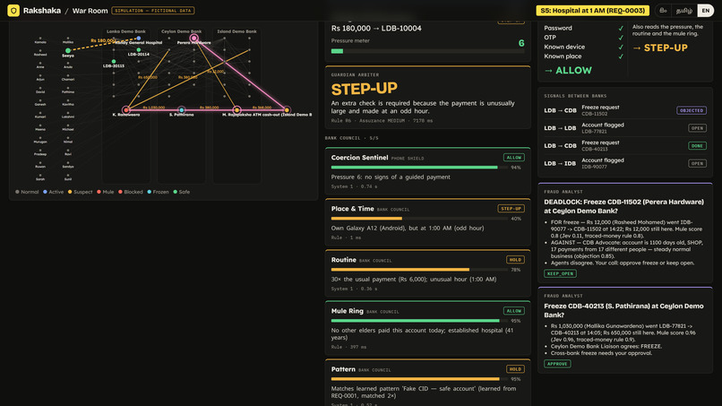Click the HOLD badge on Routine

click(515, 259)
